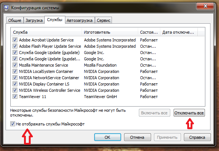Select 'NVIDIA NetworkService Container' row text
The width and height of the screenshot is (219, 151).
click(x=49, y=78)
